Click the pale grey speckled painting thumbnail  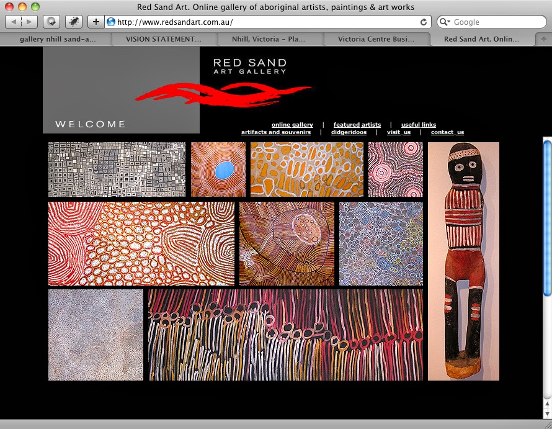96,335
